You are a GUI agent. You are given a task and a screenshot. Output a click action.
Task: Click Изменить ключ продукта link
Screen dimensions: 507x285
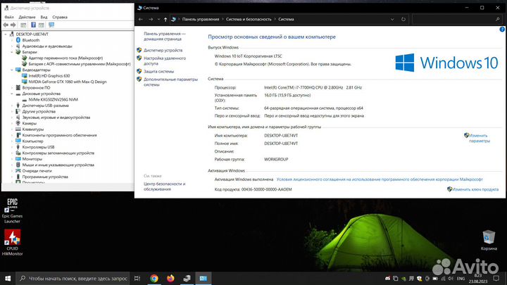(475, 189)
